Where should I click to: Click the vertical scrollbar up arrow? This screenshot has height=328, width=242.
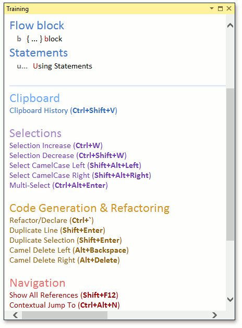pos(230,26)
